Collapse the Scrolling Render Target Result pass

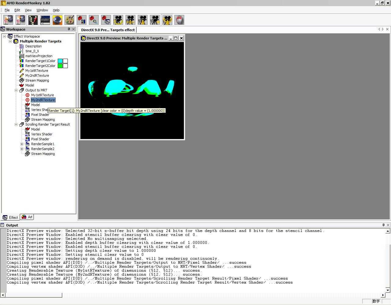[x=16, y=124]
